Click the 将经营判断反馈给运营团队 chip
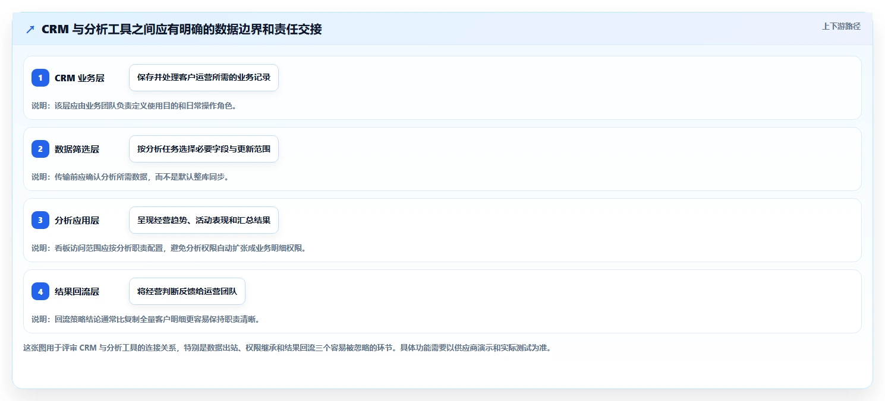 pos(187,291)
